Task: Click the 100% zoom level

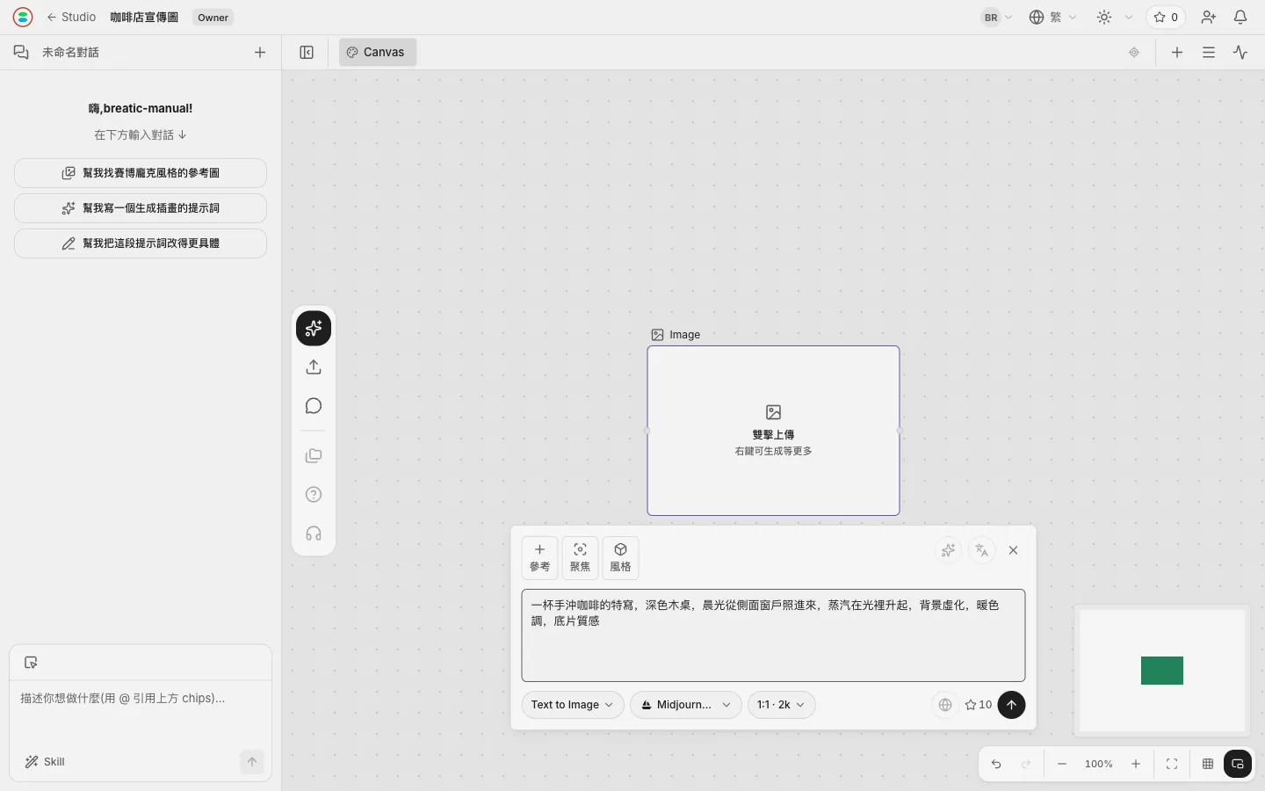Action: point(1099,764)
